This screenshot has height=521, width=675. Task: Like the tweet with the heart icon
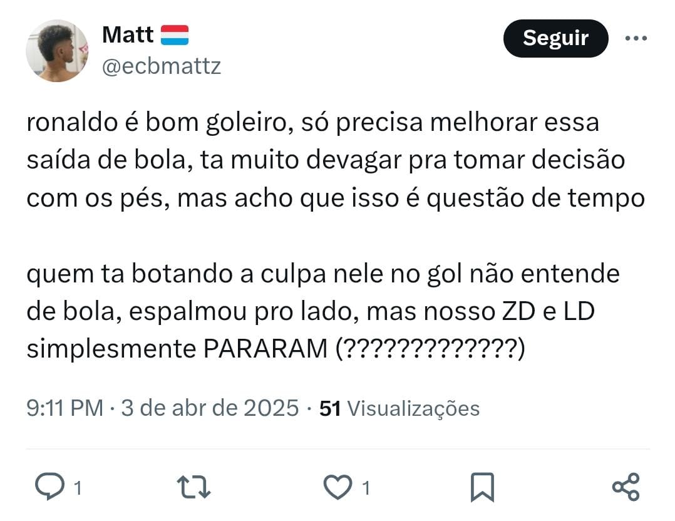[337, 487]
